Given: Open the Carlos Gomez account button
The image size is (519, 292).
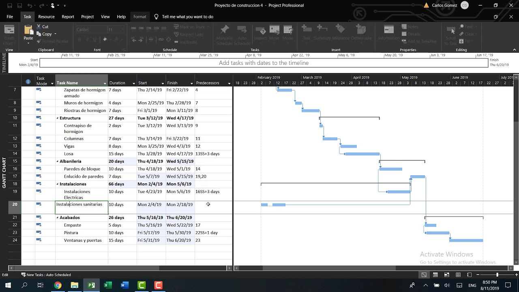Looking at the screenshot, I should (450, 5).
